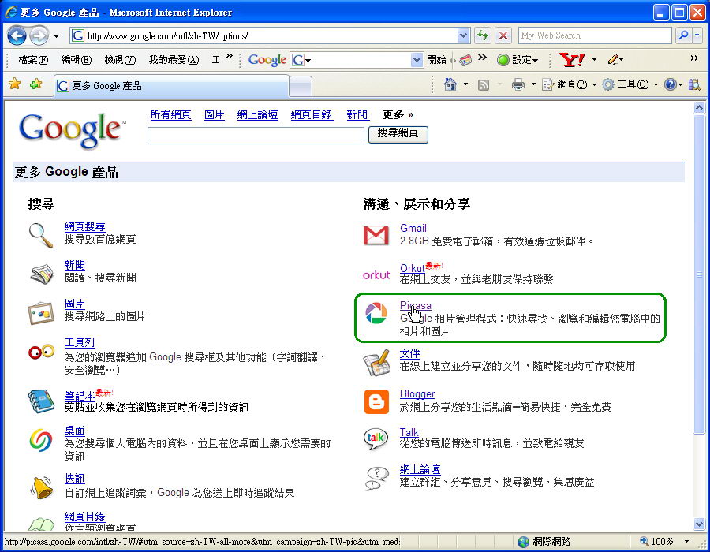Open 圖片 via its picture frame icon
Image resolution: width=710 pixels, height=552 pixels.
[41, 313]
